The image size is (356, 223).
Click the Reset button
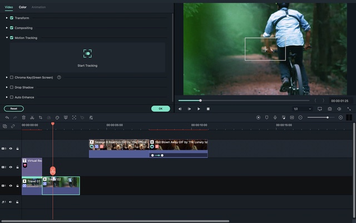[14, 109]
